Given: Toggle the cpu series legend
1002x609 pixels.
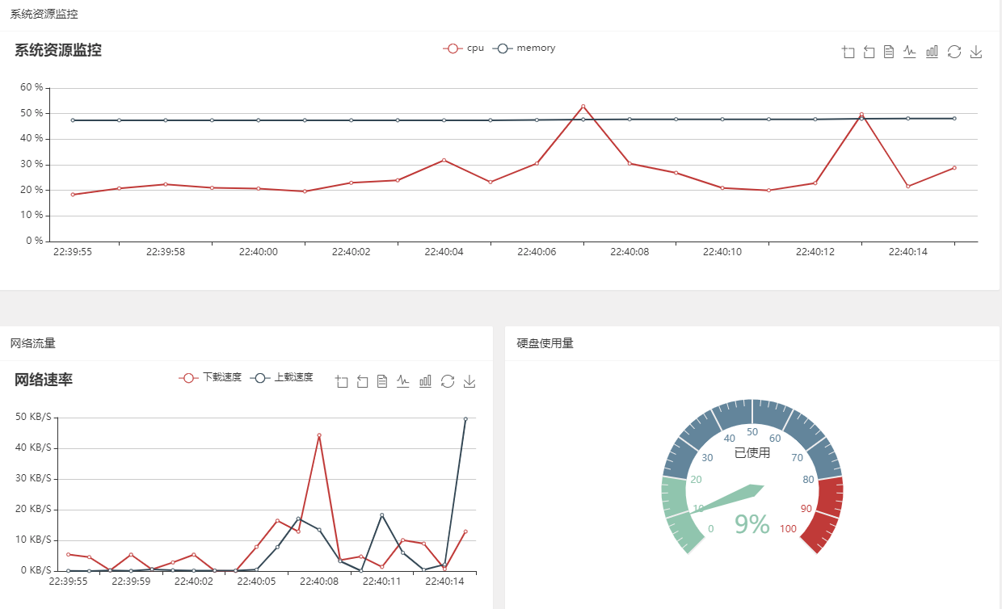Looking at the screenshot, I should 463,48.
